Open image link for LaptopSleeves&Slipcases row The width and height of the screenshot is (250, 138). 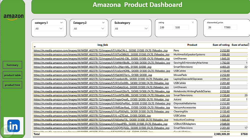pyautogui.click(x=101, y=79)
